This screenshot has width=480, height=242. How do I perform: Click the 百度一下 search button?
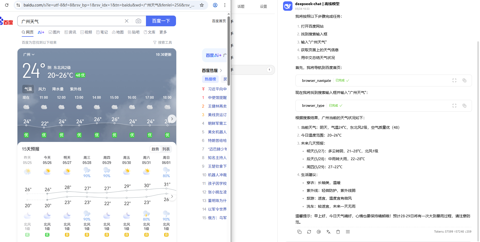(x=161, y=21)
